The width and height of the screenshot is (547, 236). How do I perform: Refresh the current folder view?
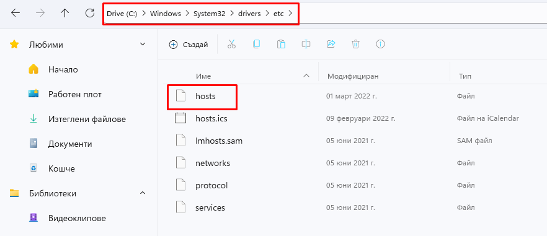pos(90,13)
